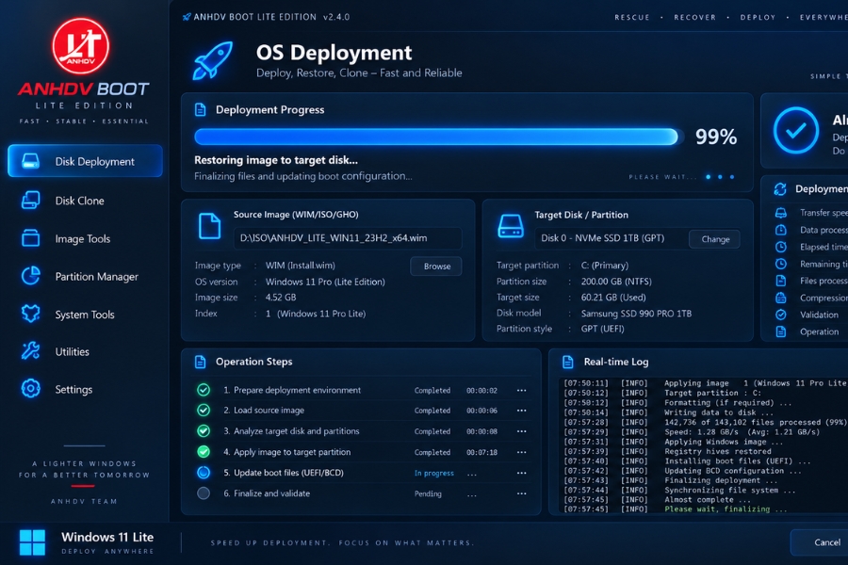Open more options for Load source image
This screenshot has height=565, width=848.
521,411
